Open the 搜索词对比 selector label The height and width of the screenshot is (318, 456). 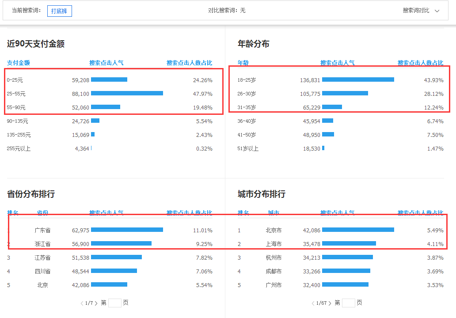(x=416, y=11)
